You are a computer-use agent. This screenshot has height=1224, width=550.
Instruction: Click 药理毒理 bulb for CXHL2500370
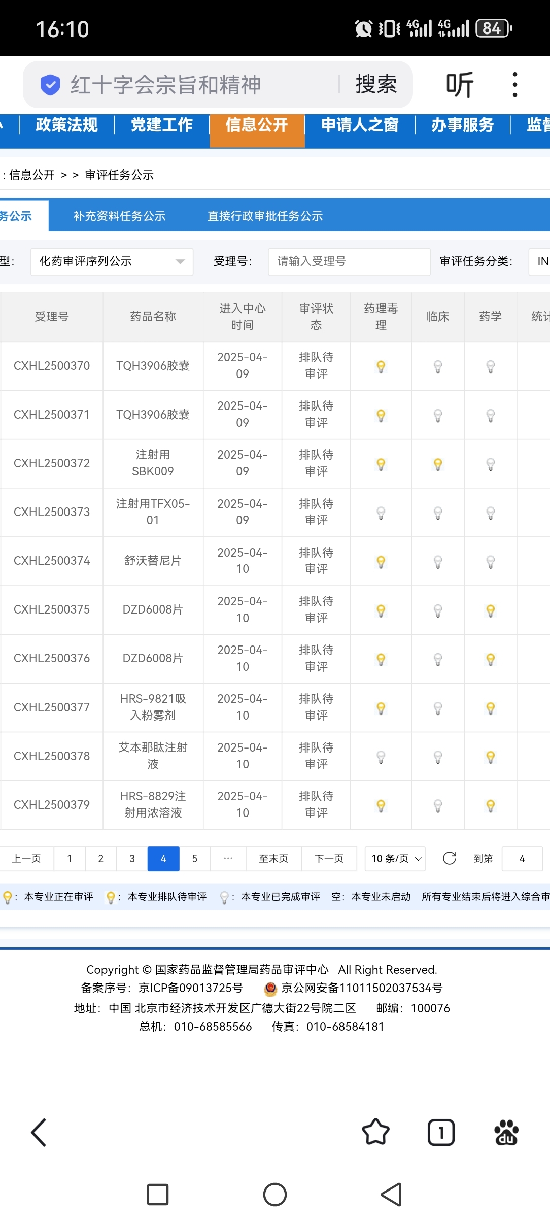pos(381,366)
